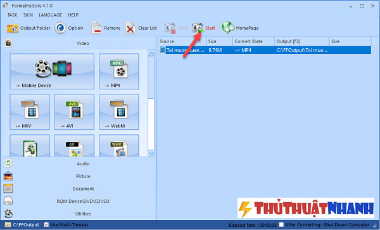The height and width of the screenshot is (230, 380).
Task: Choose the WMV conversion tile
Action: (x=119, y=146)
